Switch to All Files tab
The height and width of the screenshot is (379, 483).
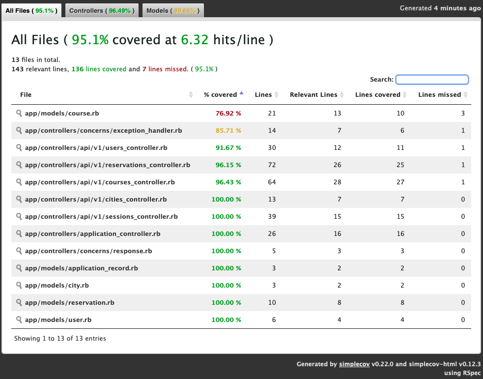point(31,11)
